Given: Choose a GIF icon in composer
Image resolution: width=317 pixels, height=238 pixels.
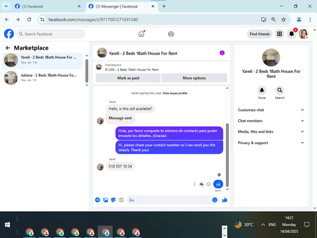Looking at the screenshot, I should tap(121, 200).
